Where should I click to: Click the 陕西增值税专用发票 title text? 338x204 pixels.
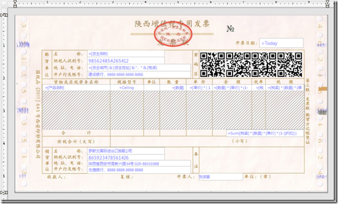pos(172,24)
